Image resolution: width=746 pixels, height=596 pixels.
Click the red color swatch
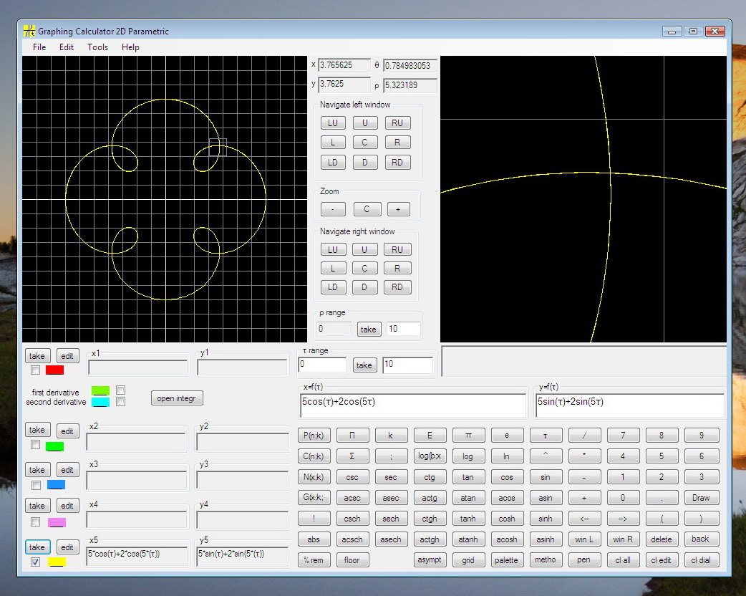[x=54, y=370]
